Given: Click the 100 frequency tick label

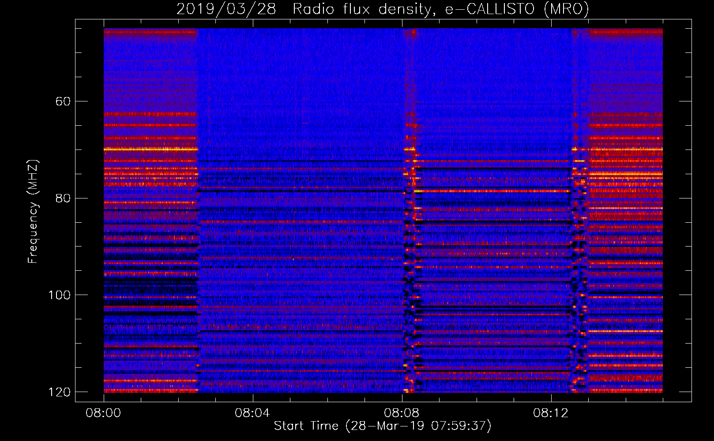Looking at the screenshot, I should (59, 295).
